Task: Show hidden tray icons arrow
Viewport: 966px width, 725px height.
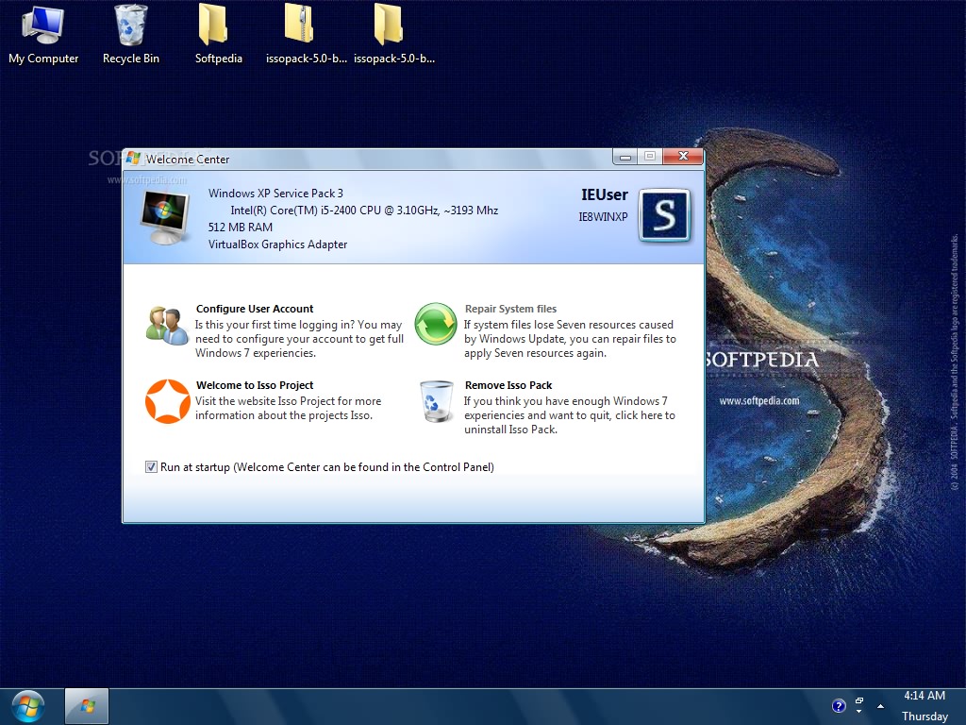Action: [x=880, y=706]
